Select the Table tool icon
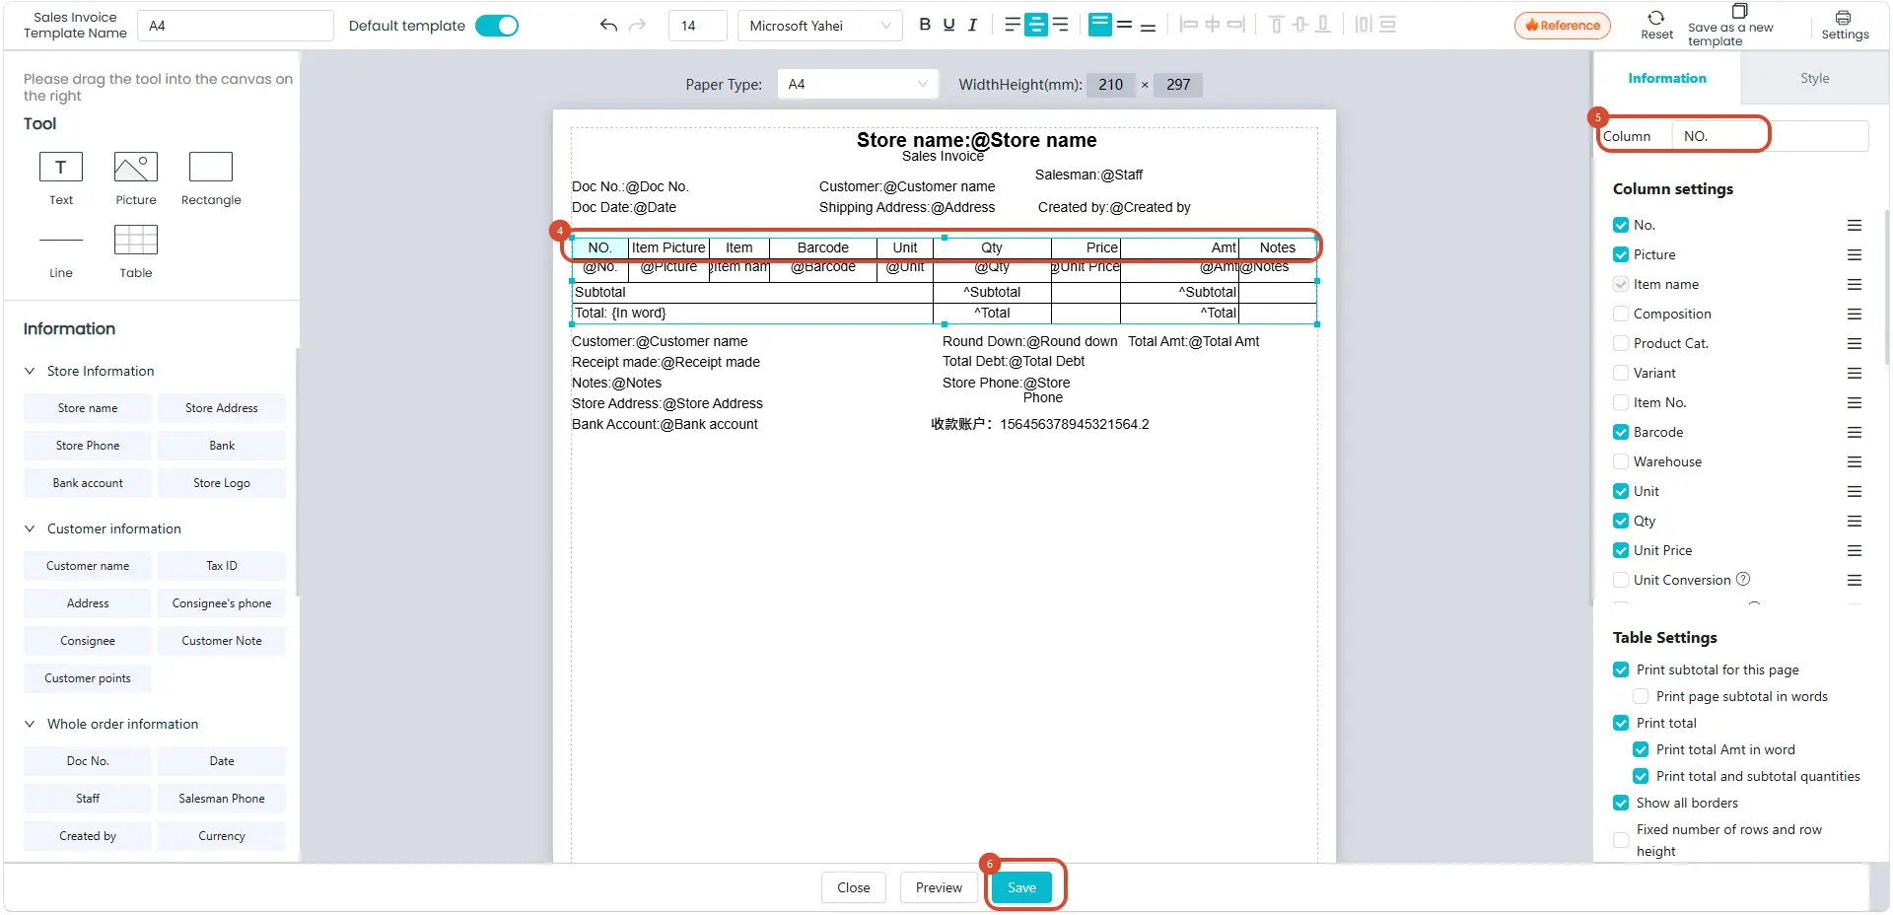The image size is (1893, 915). [136, 240]
